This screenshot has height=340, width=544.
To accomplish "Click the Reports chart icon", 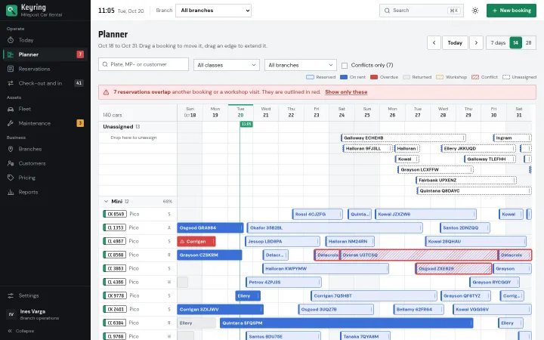I will point(11,192).
